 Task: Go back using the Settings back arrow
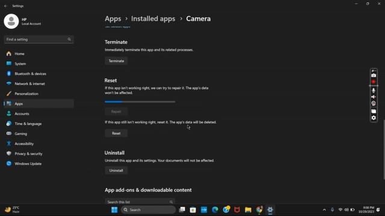[6, 6]
